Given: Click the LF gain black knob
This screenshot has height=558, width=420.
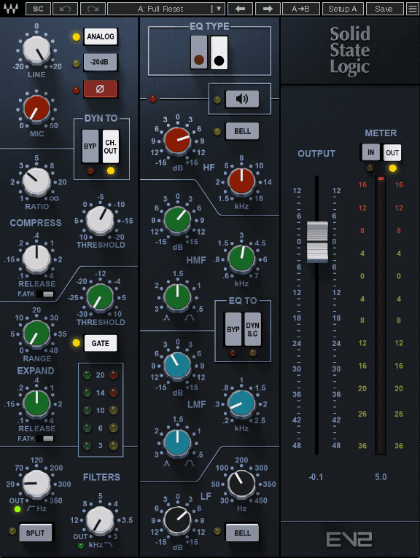Looking at the screenshot, I should 177,521.
